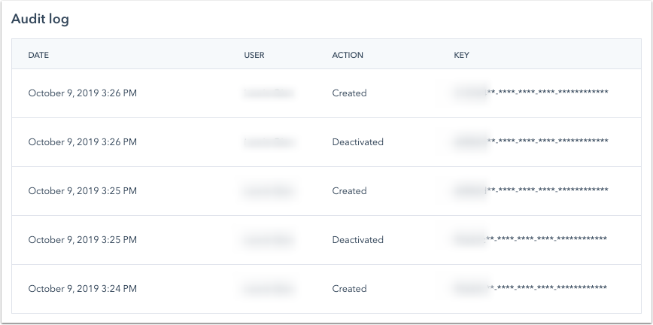Click the USER column header
Viewport: 653px width, 325px height.
tap(254, 55)
